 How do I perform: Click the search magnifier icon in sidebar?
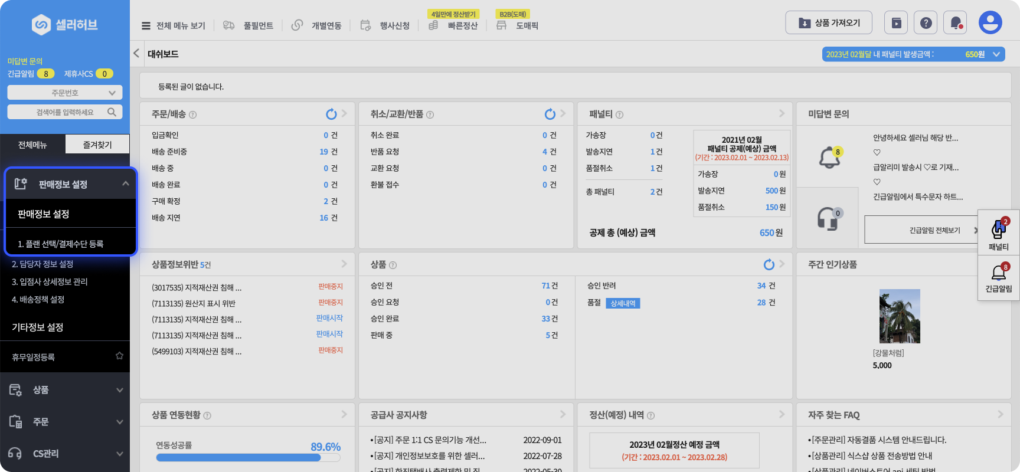[112, 112]
